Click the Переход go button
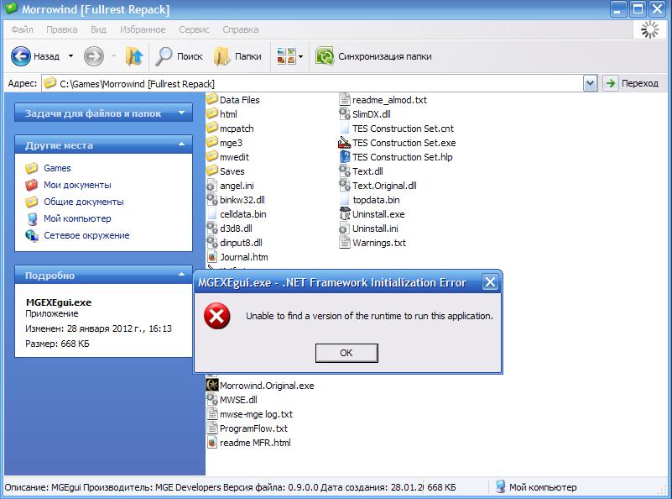The height and width of the screenshot is (499, 672). (x=631, y=83)
